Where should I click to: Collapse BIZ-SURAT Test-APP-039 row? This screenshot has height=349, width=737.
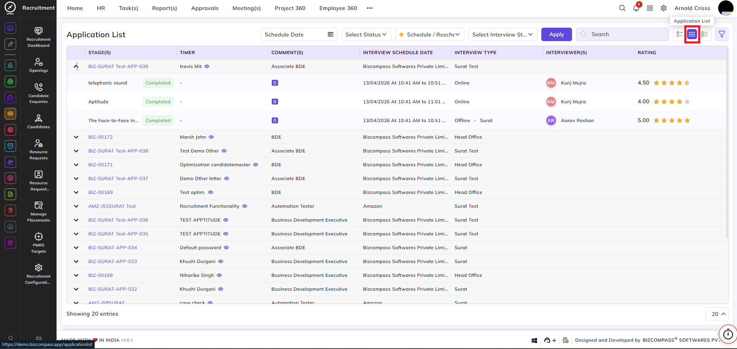(76, 66)
